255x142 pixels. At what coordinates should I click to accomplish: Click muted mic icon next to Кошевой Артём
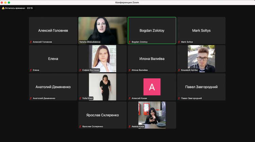pos(179,70)
